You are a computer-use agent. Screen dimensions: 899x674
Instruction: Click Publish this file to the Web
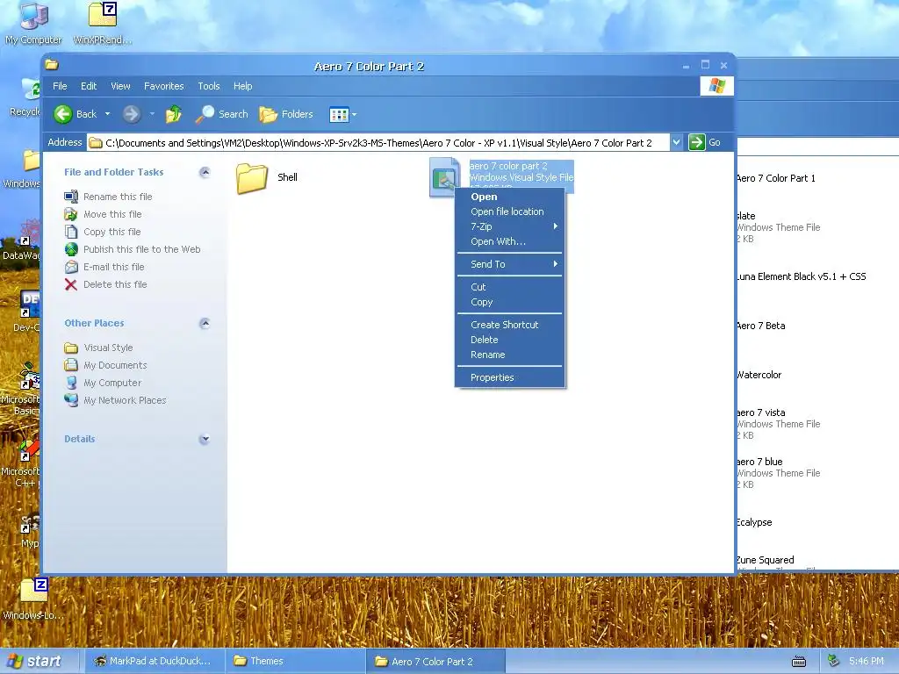pyautogui.click(x=141, y=249)
